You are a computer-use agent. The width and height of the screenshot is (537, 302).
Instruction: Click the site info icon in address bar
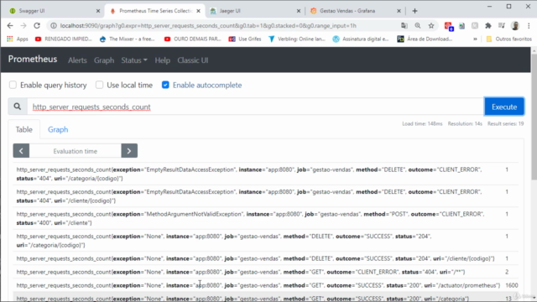pos(54,26)
